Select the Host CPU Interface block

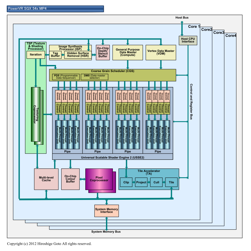[188, 40]
